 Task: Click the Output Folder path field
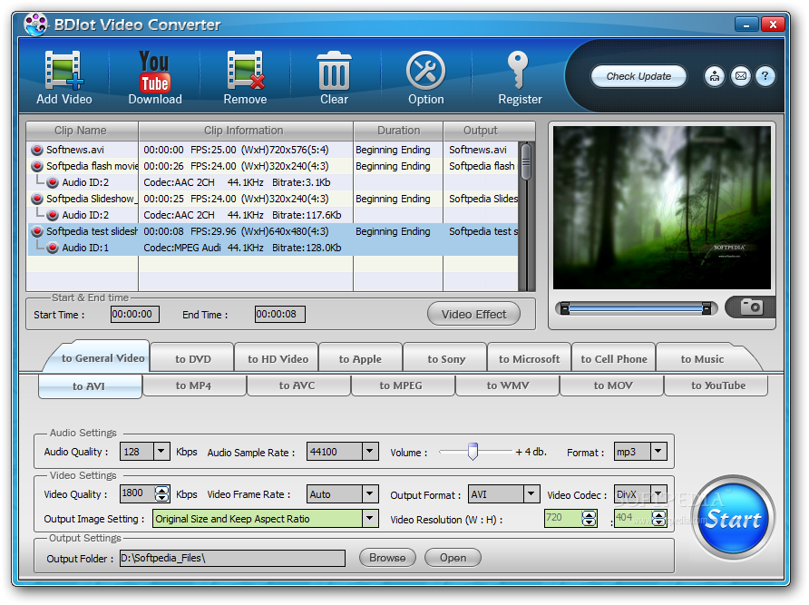coord(232,558)
